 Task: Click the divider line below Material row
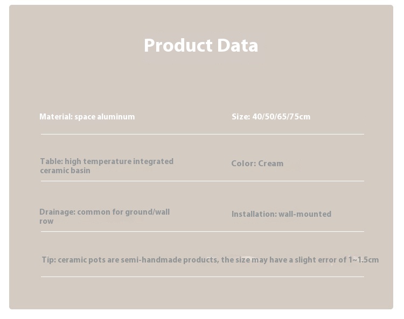203,134
